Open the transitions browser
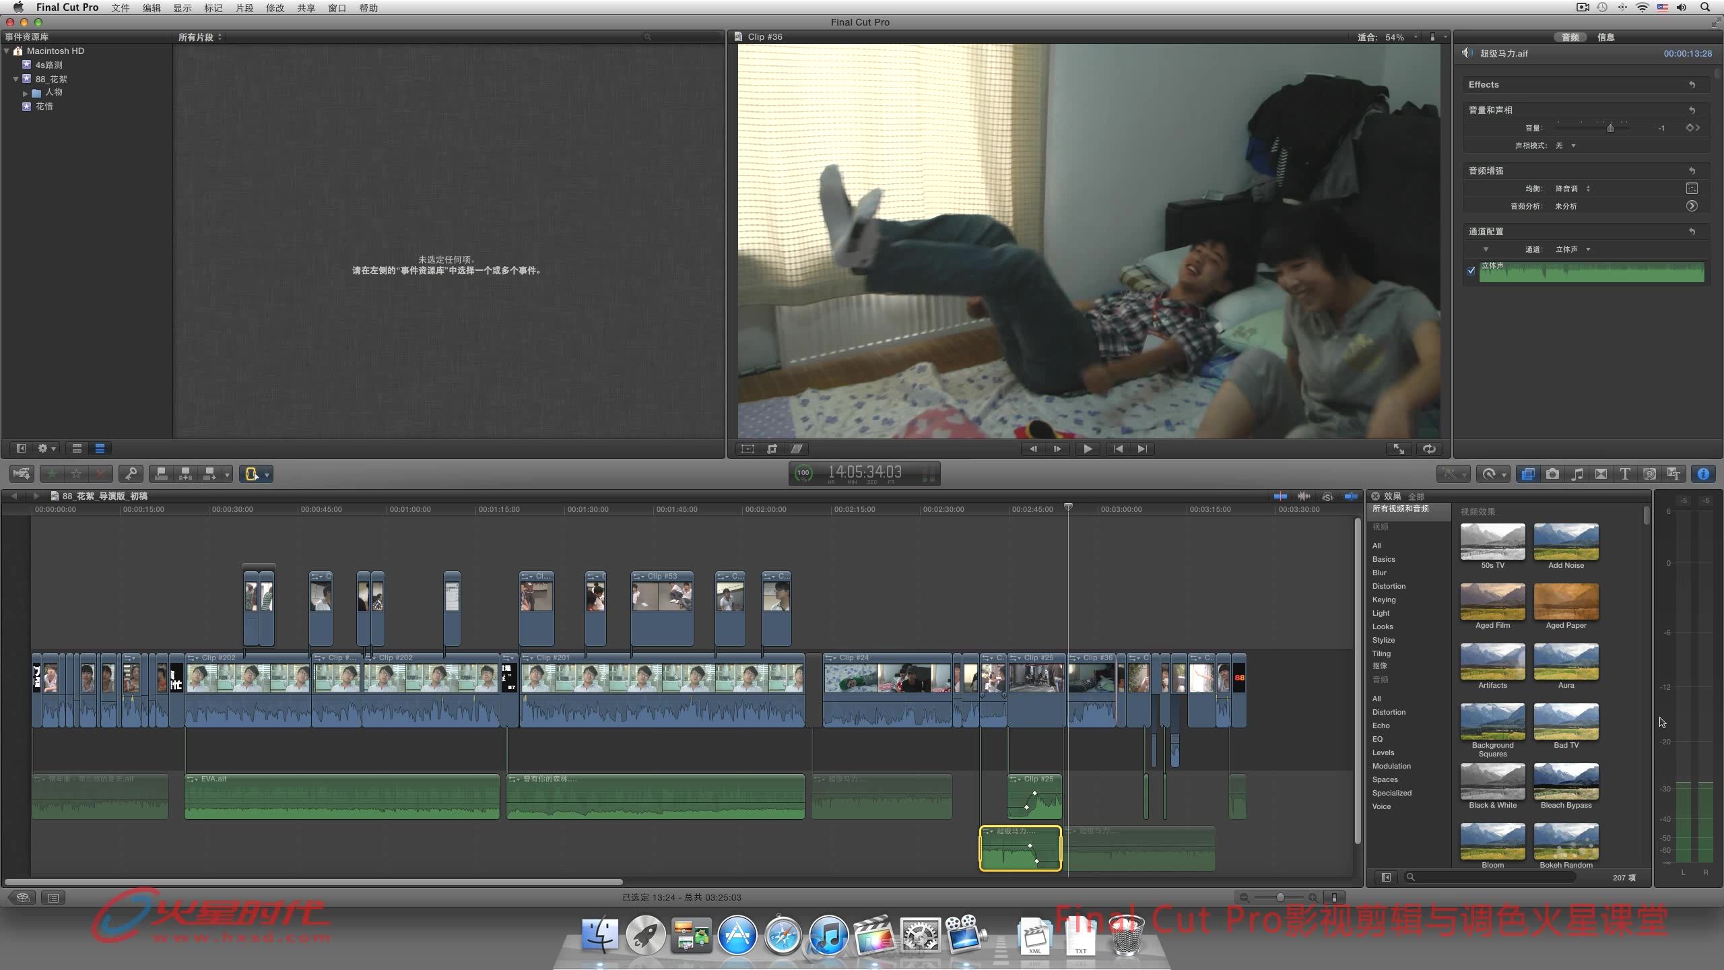This screenshot has height=970, width=1724. (x=1601, y=474)
